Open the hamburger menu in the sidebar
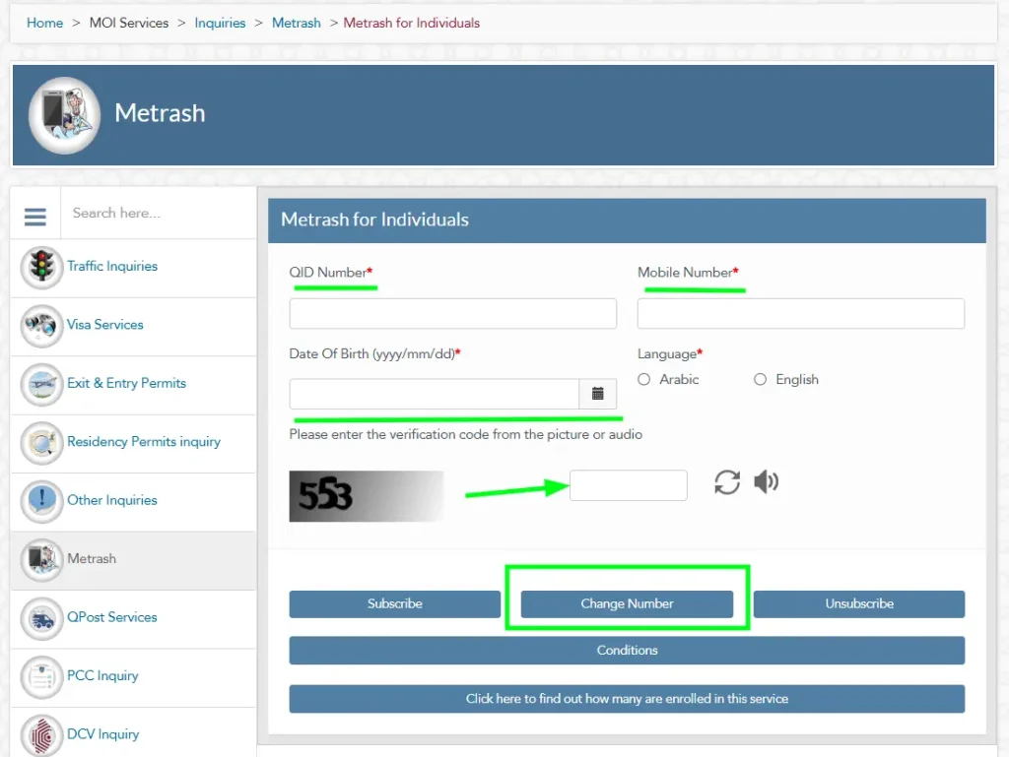The width and height of the screenshot is (1009, 757). click(x=34, y=216)
